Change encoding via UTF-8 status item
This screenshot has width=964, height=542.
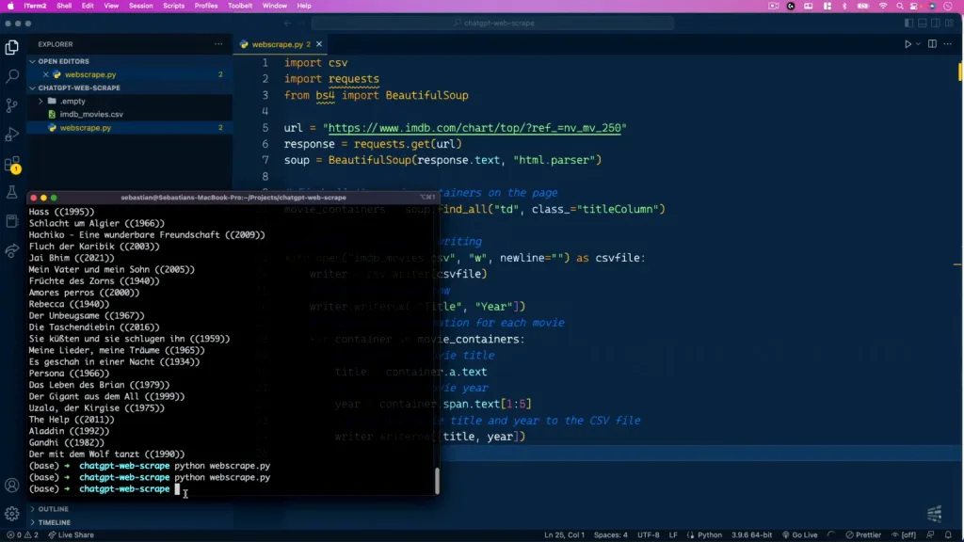(x=648, y=535)
